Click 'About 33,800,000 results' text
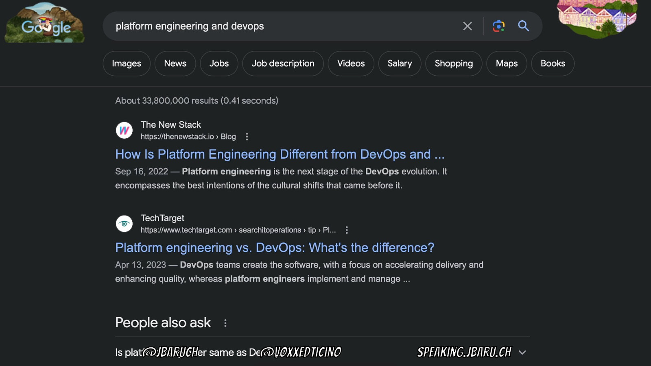 [x=197, y=100]
